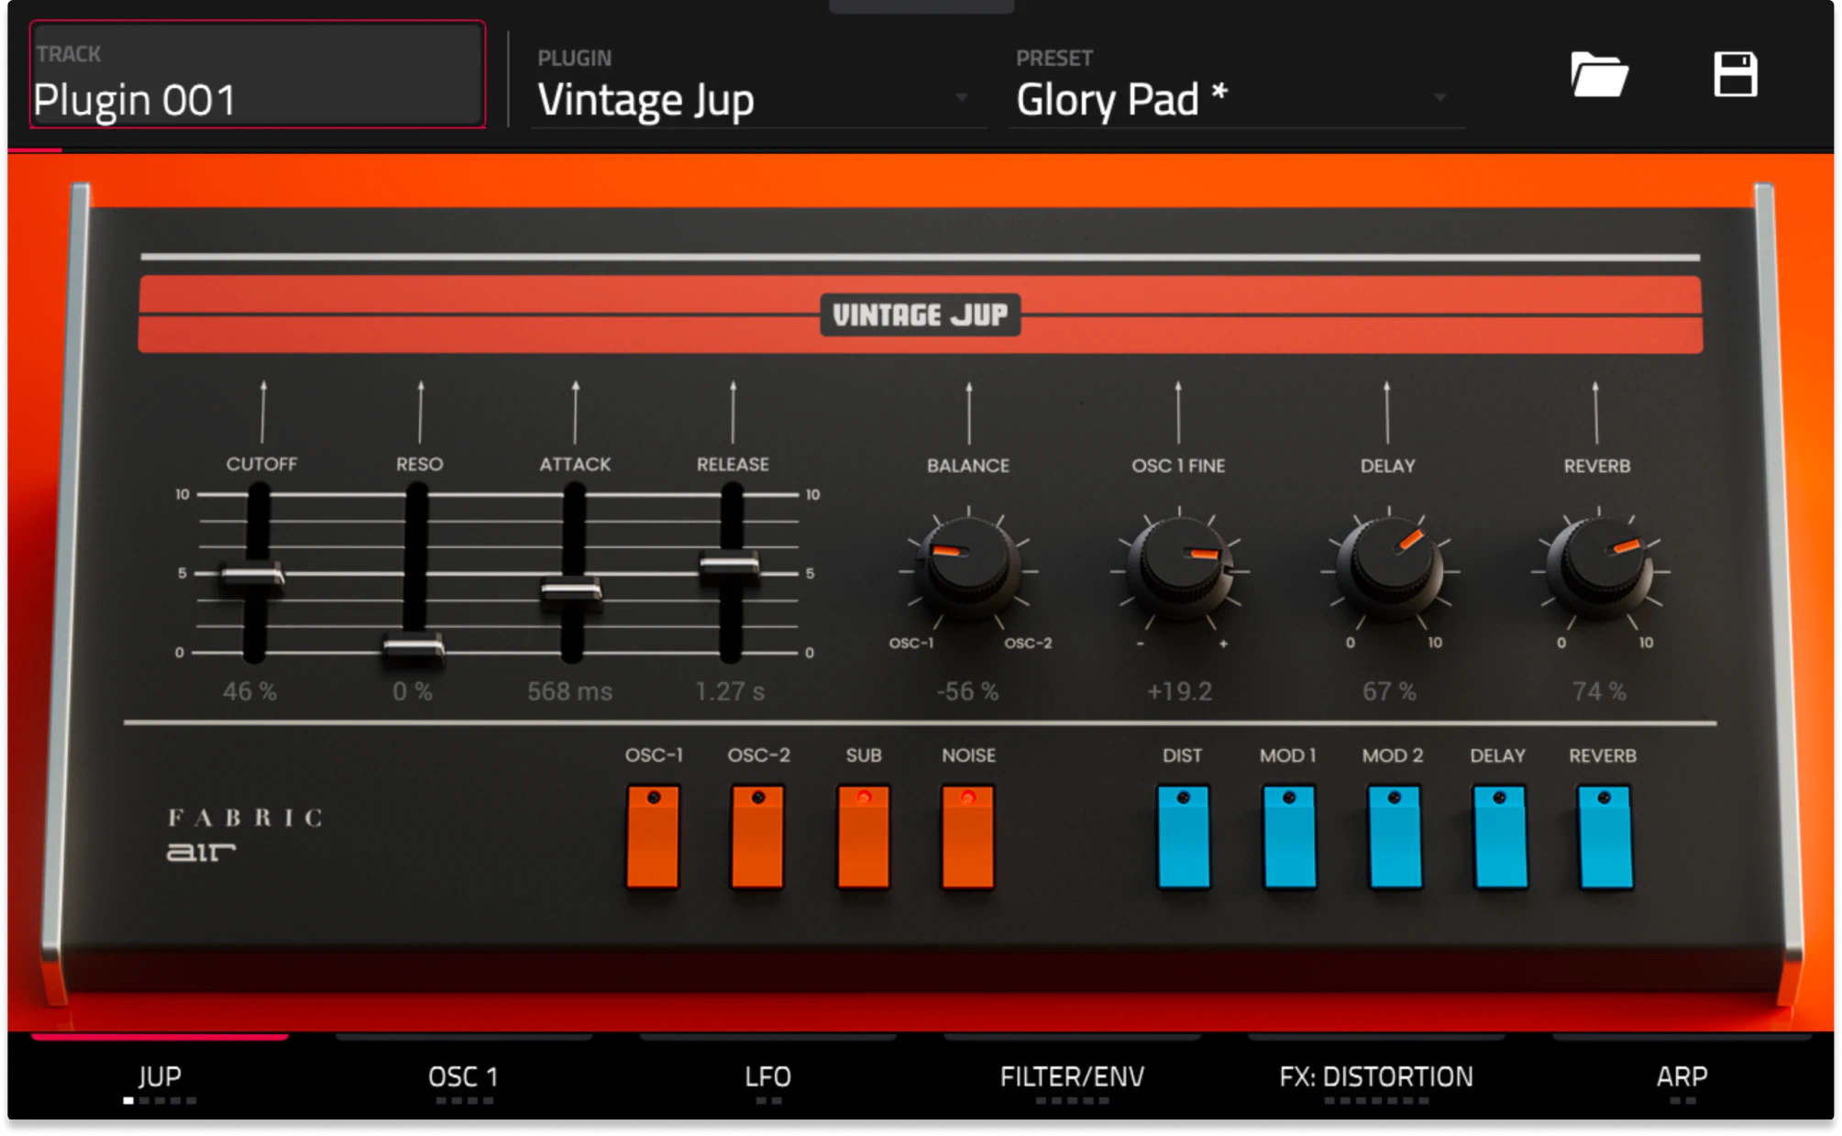
Task: Switch to the OSC 1 tab
Action: (x=463, y=1076)
